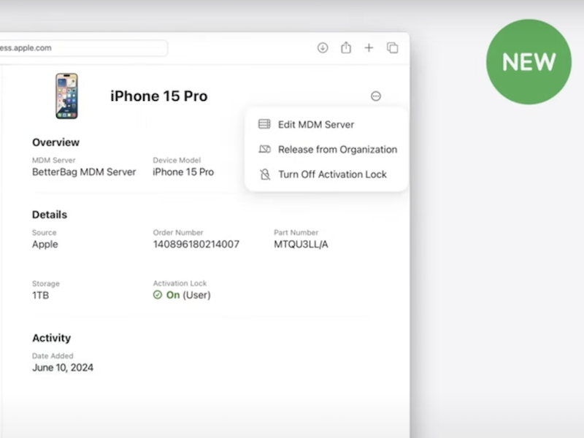This screenshot has width=584, height=438.
Task: Click the Details section heading
Action: pyautogui.click(x=50, y=215)
